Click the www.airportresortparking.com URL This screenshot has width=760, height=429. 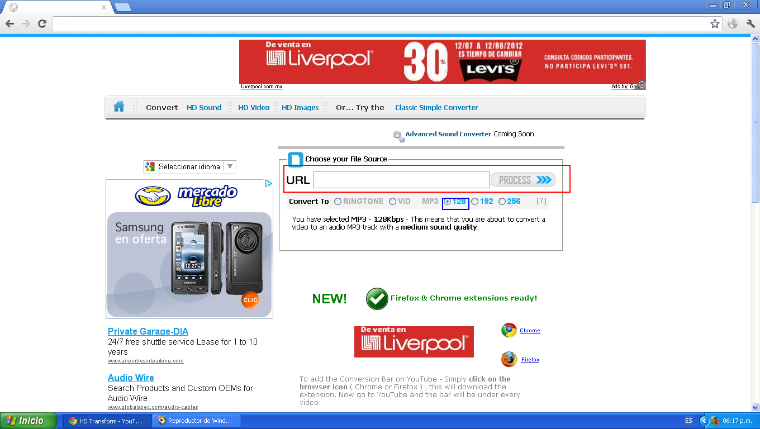pos(146,361)
